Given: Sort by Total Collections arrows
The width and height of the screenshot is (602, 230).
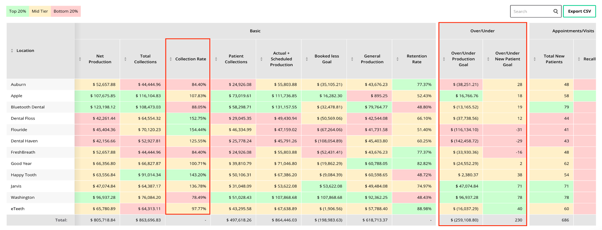Looking at the screenshot, I should [x=125, y=59].
